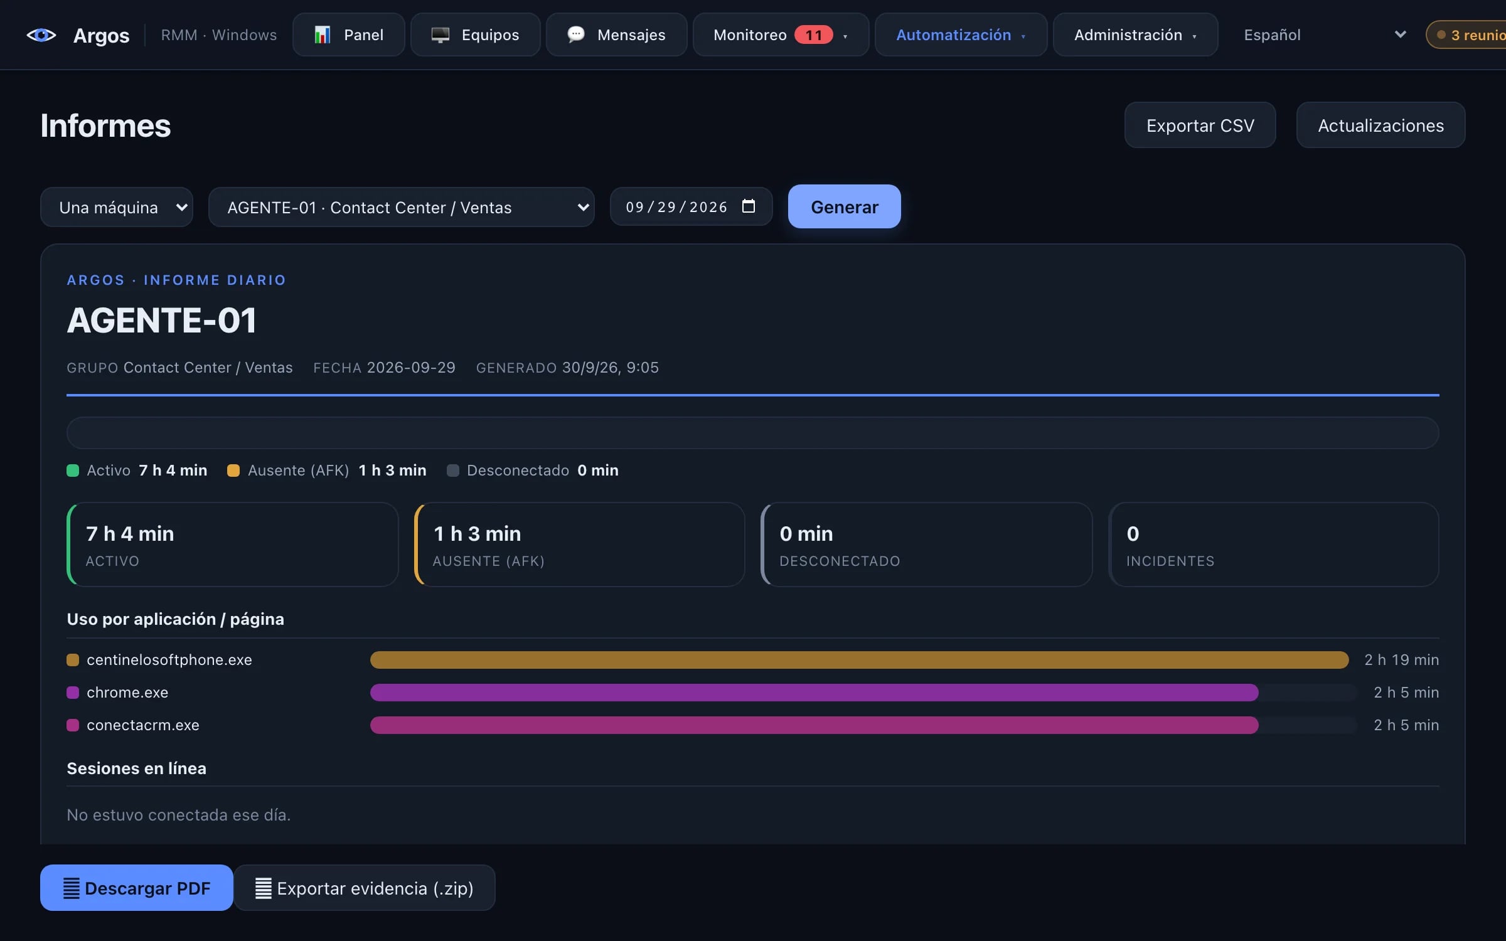Click the conectacrm.exe usage bar
The image size is (1506, 941).
[x=814, y=725]
